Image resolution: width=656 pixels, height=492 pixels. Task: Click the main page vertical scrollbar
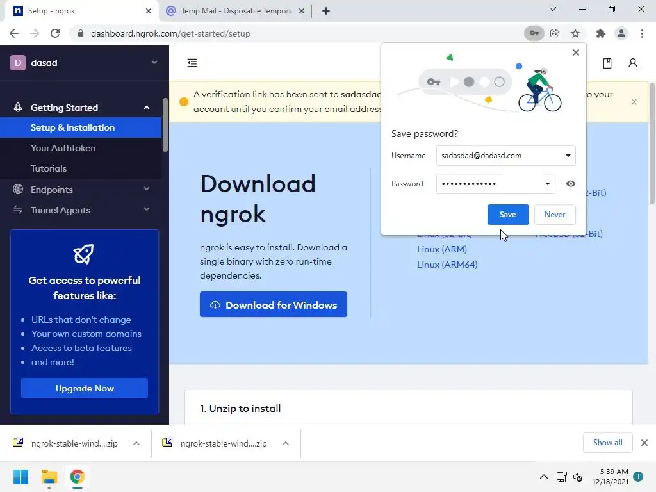652,143
